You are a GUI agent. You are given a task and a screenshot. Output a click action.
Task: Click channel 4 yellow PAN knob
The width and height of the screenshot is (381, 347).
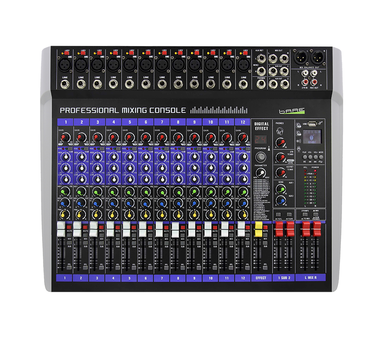[x=113, y=214]
